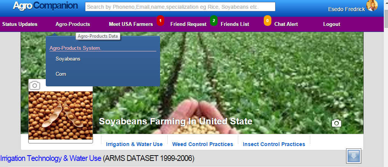Click the camera icon on profile picture
This screenshot has width=388, height=167.
tap(35, 86)
